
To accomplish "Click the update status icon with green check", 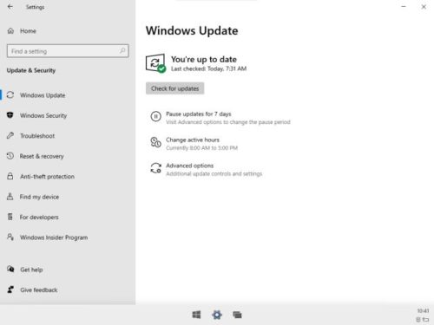I will (x=155, y=63).
